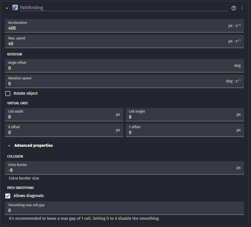251x227 pixels.
Task: Select the Cell width field
Action: tap(61, 117)
